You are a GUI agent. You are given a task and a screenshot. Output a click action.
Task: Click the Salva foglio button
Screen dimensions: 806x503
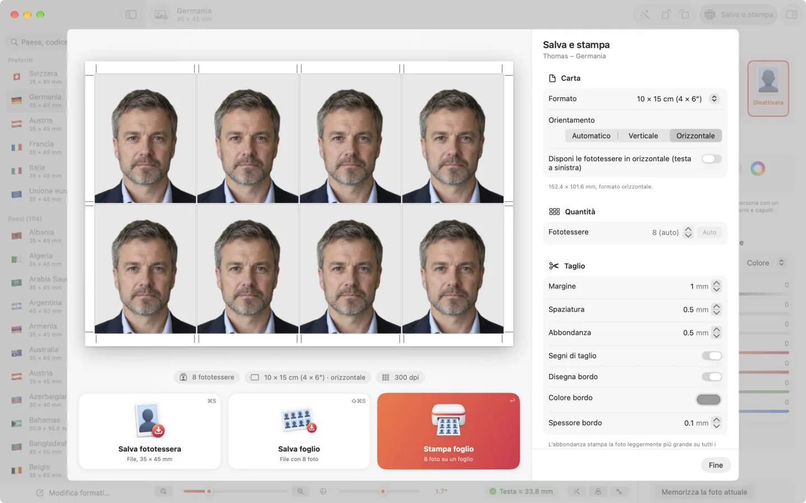[x=299, y=431]
